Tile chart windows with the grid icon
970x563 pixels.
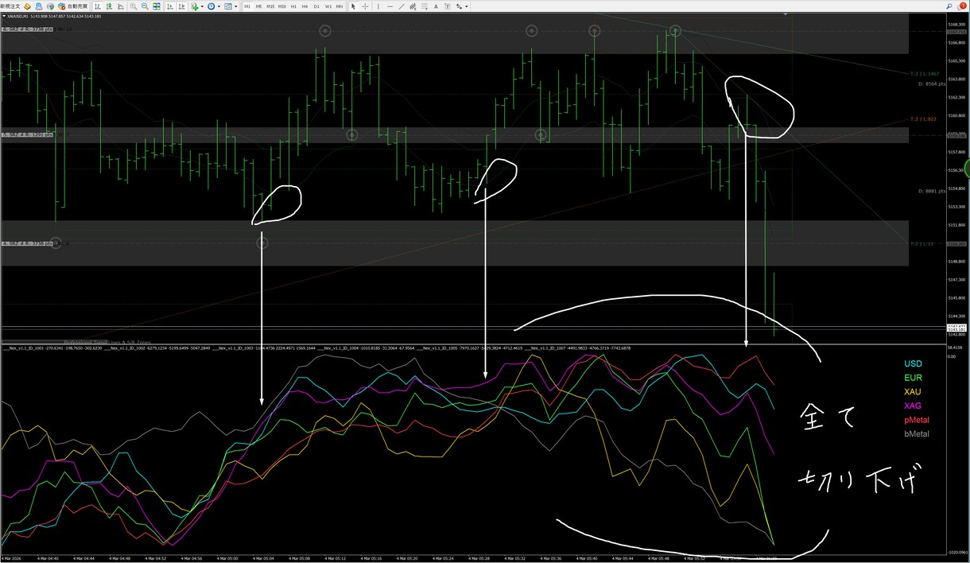pyautogui.click(x=157, y=6)
